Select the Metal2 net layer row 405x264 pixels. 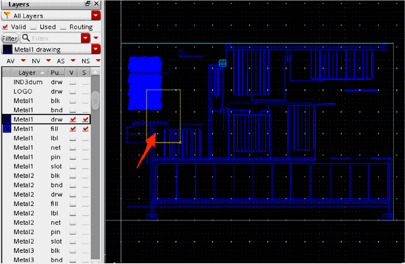[x=46, y=222]
